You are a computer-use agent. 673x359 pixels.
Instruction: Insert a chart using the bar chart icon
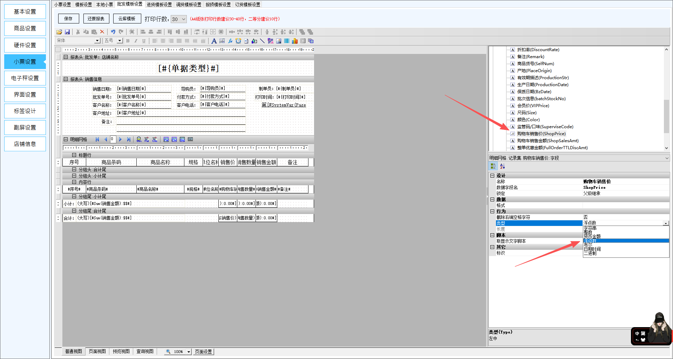point(295,41)
